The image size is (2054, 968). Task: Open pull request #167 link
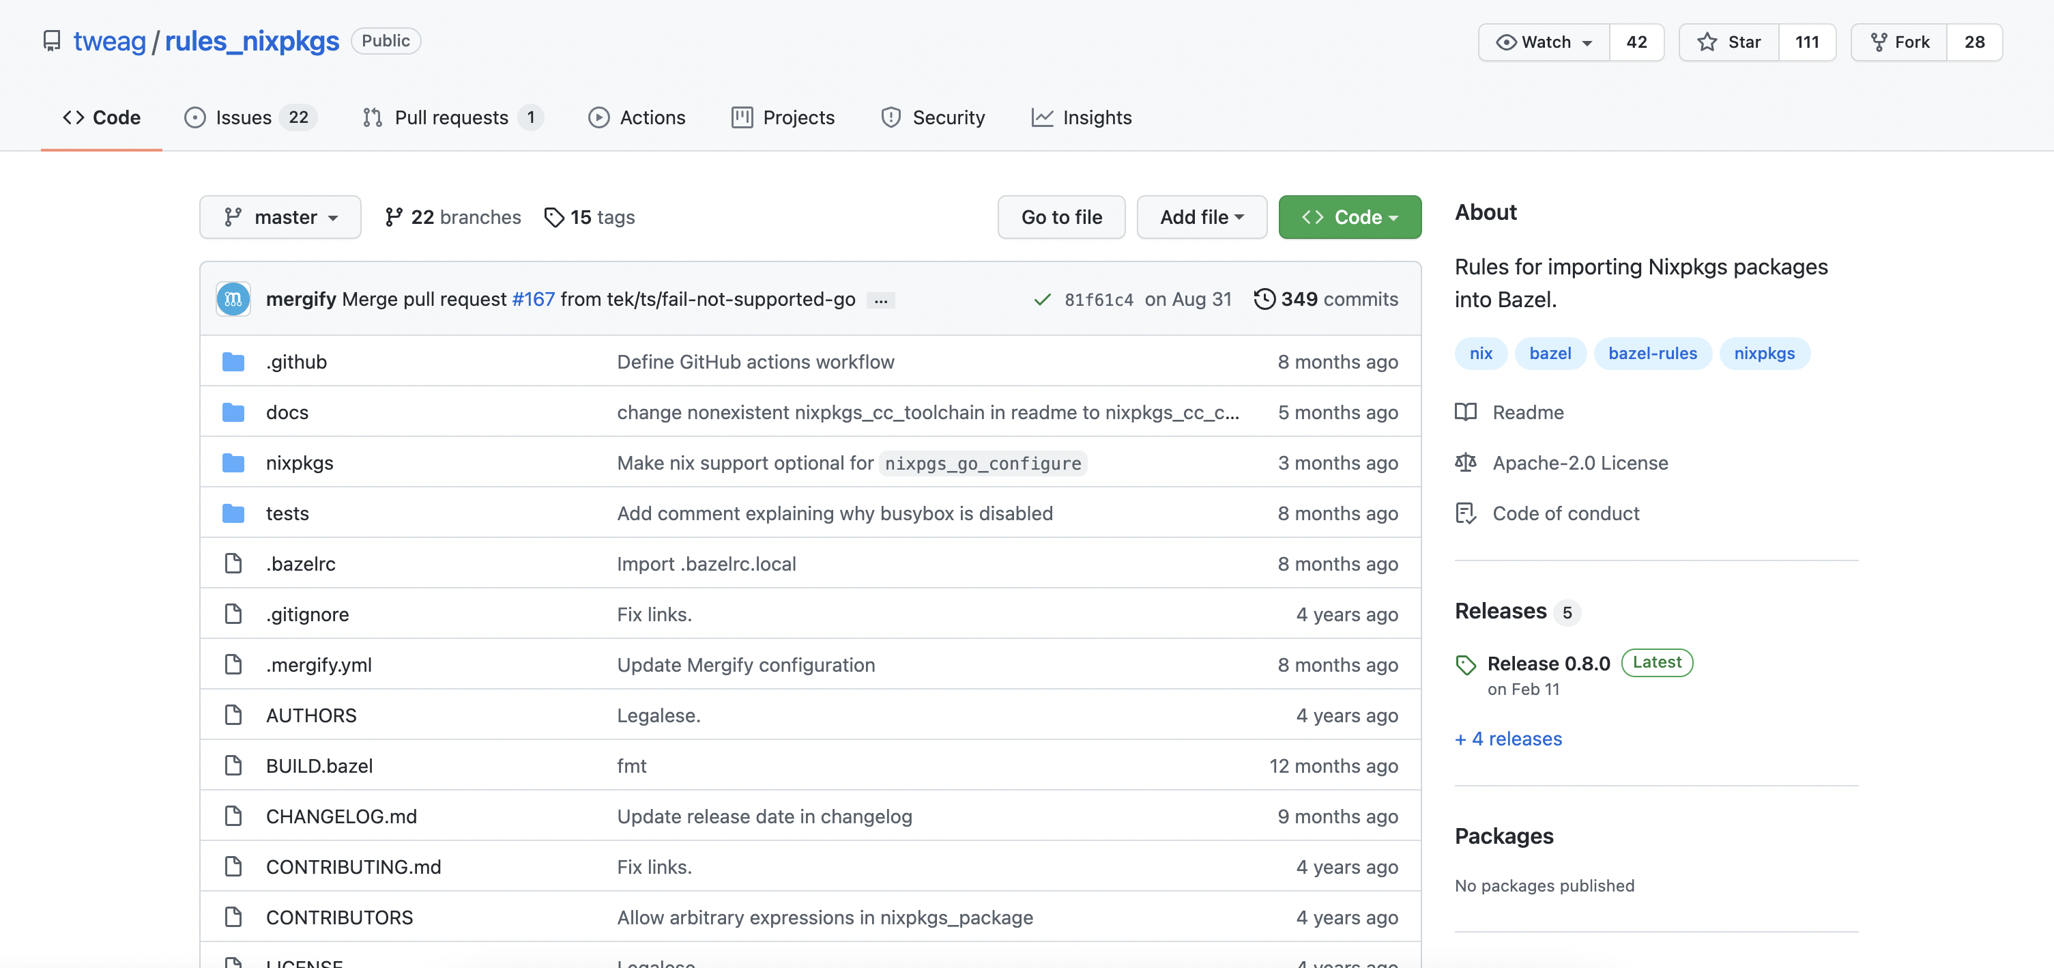click(533, 299)
